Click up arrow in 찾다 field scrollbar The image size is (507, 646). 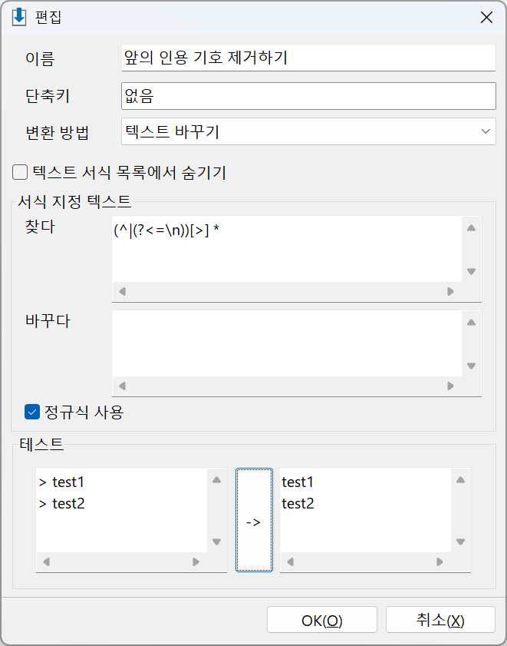471,228
